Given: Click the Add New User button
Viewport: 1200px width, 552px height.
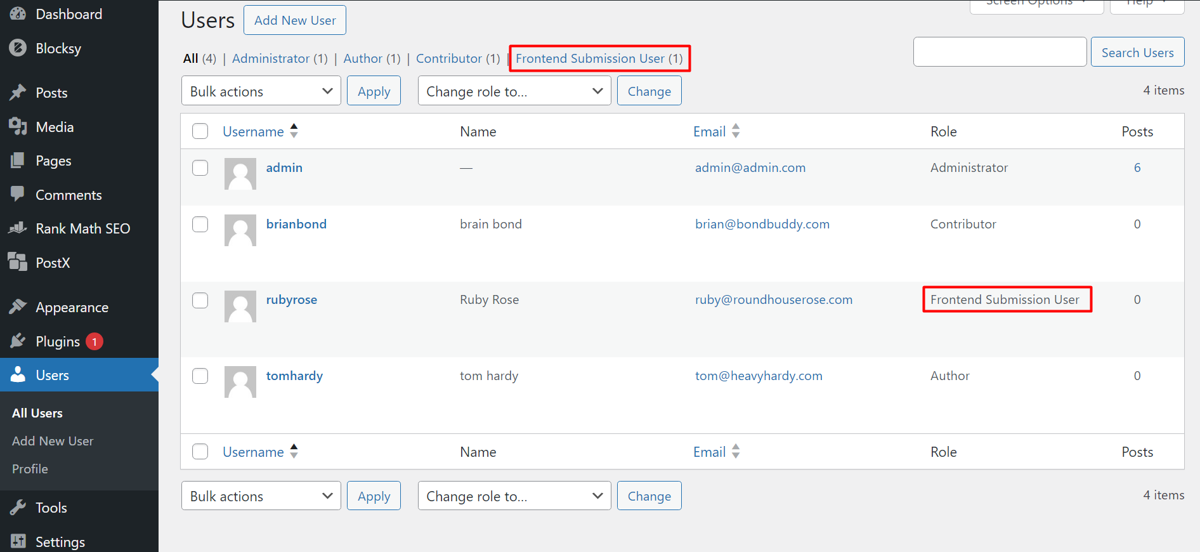Looking at the screenshot, I should [x=295, y=20].
